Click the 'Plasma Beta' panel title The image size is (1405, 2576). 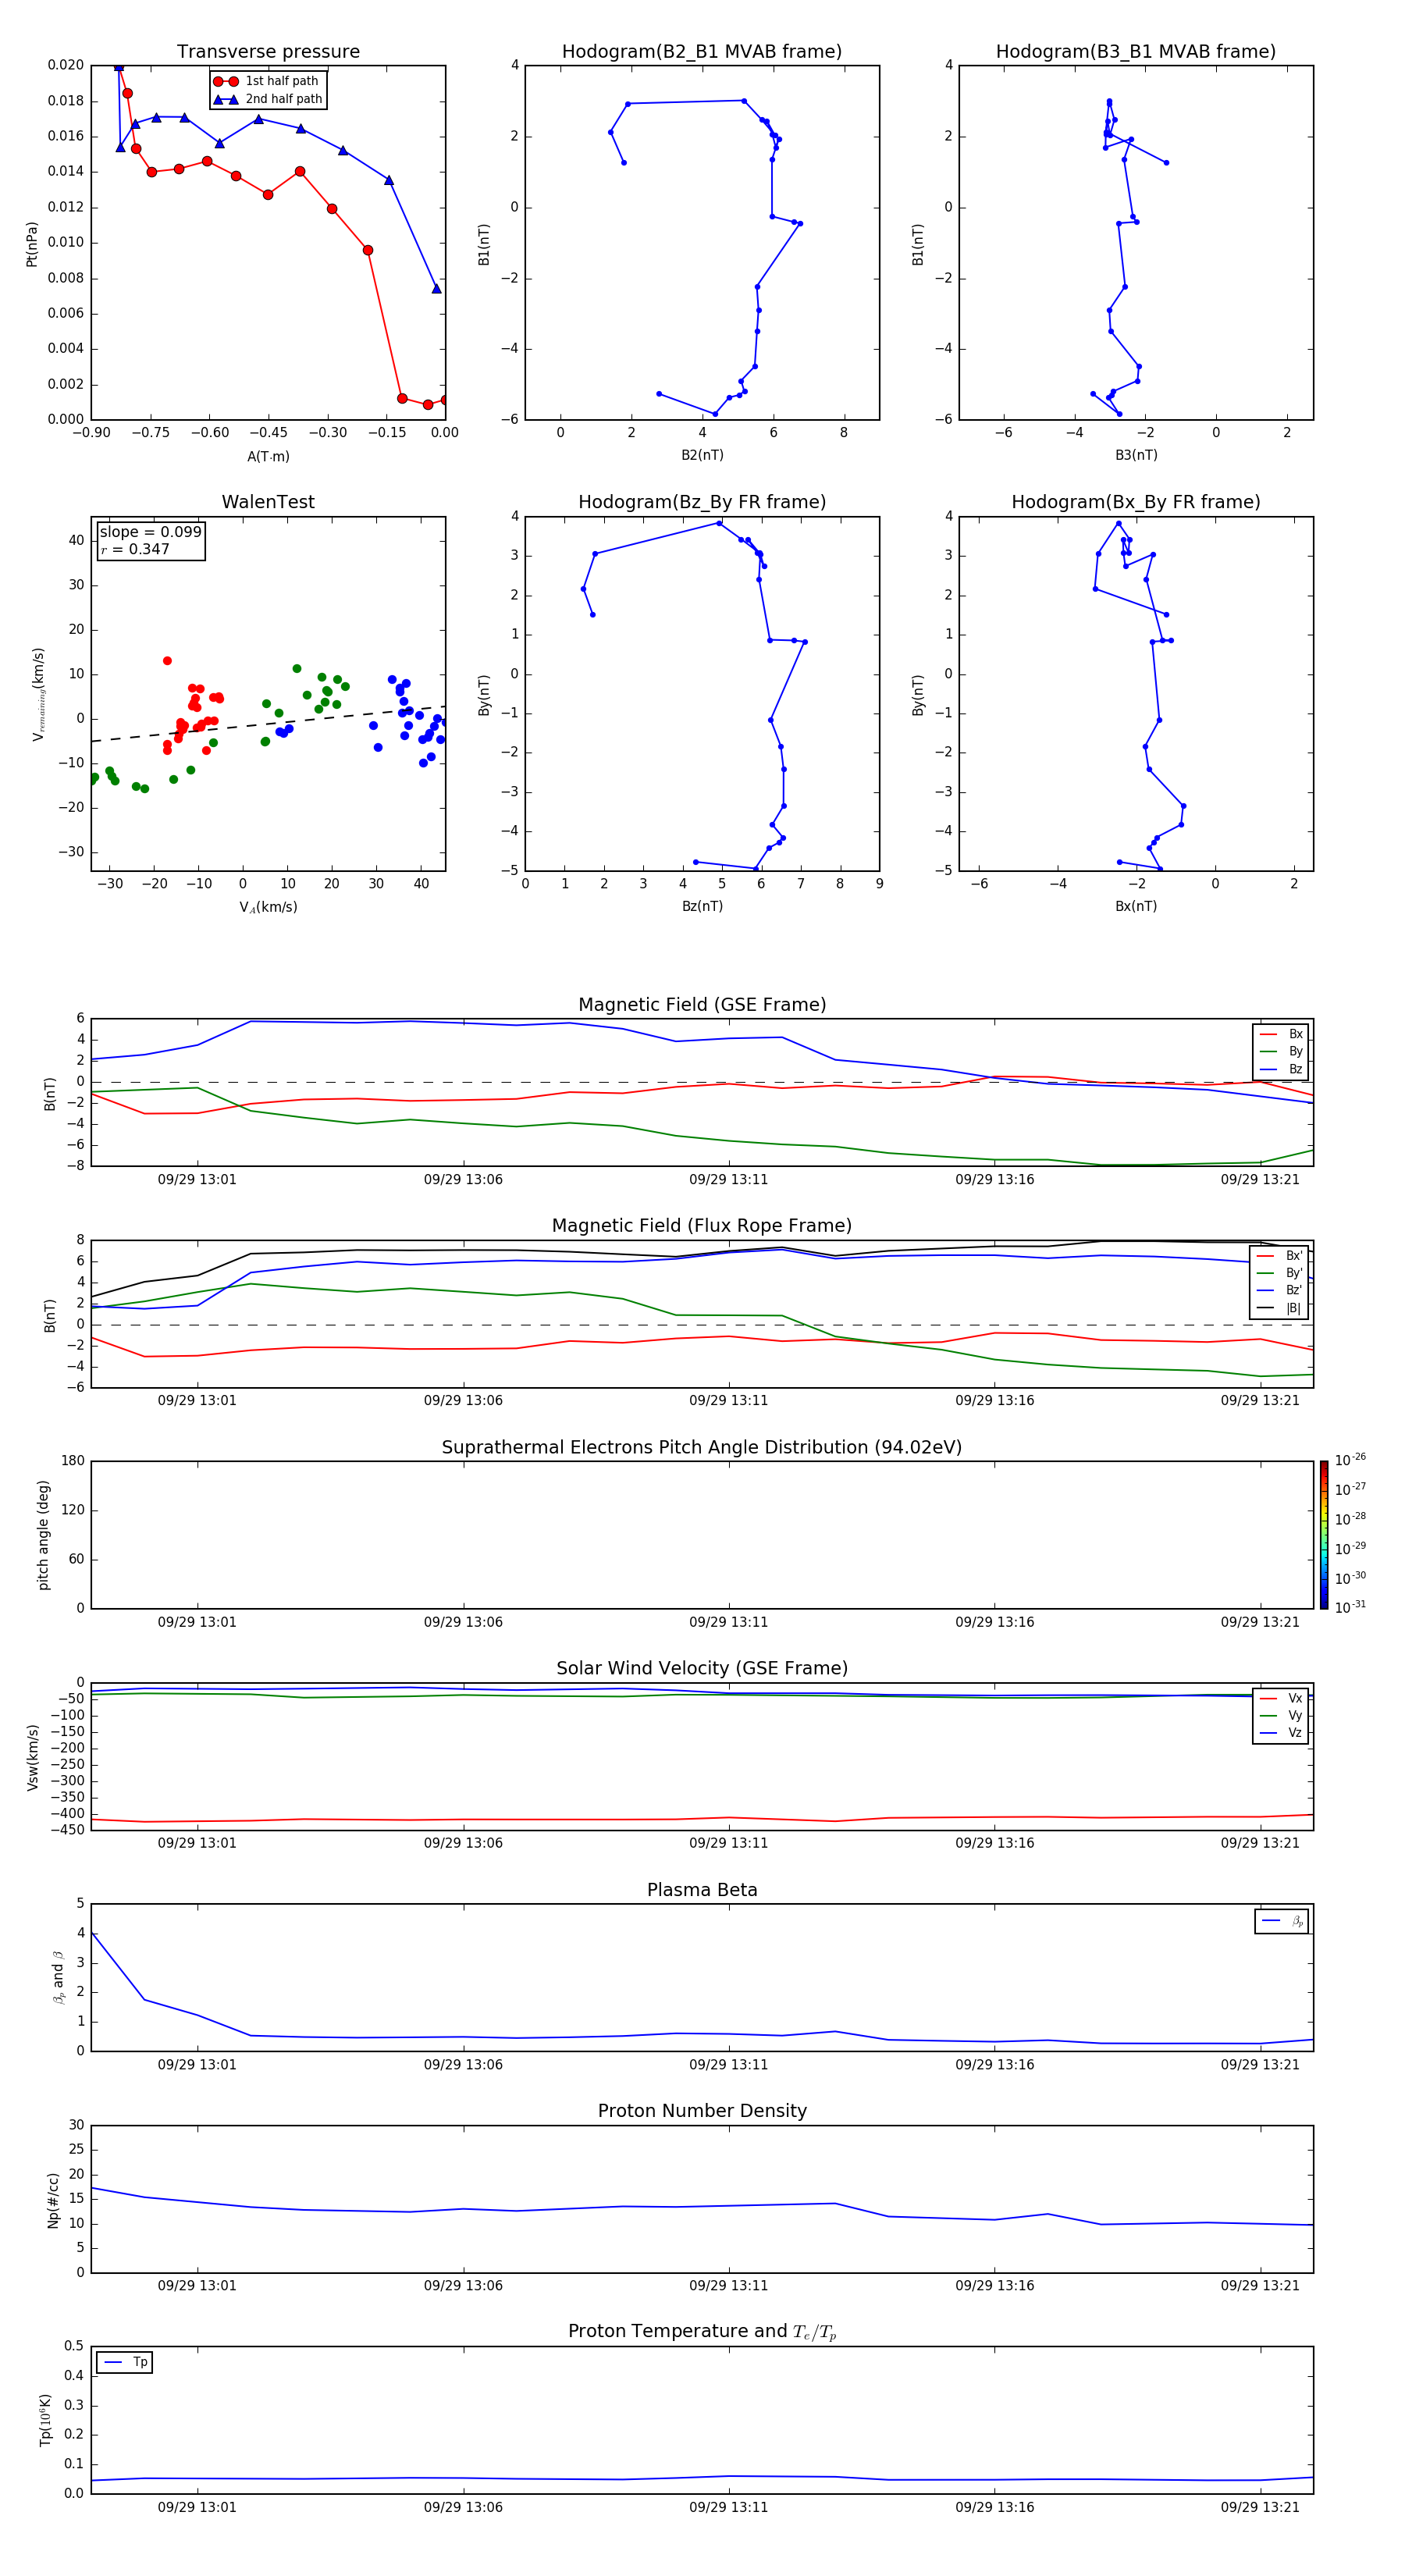click(x=702, y=1890)
